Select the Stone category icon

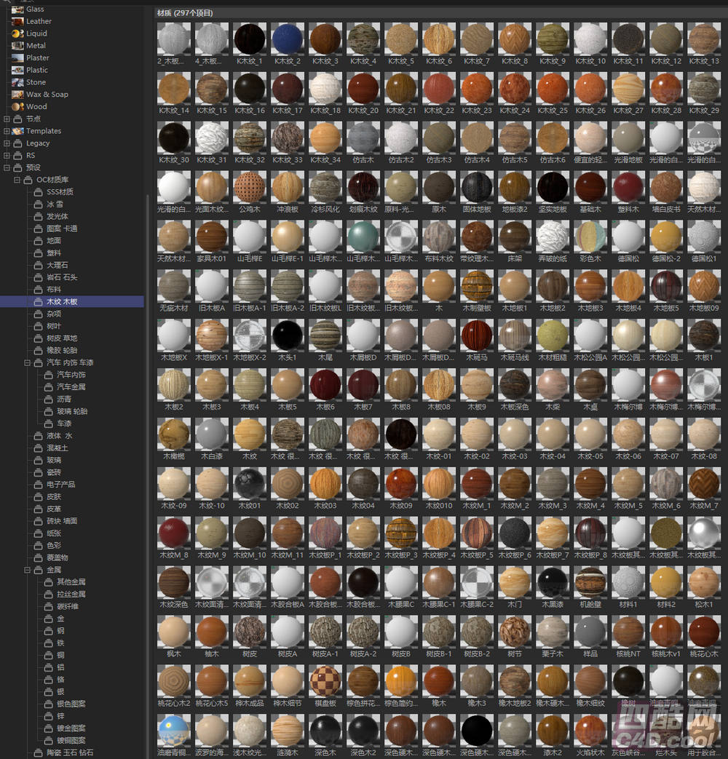[x=17, y=82]
